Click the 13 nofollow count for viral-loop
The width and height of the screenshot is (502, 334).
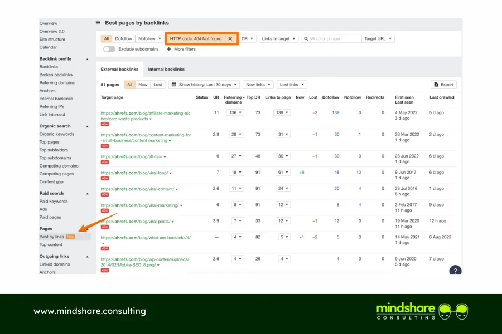point(359,172)
